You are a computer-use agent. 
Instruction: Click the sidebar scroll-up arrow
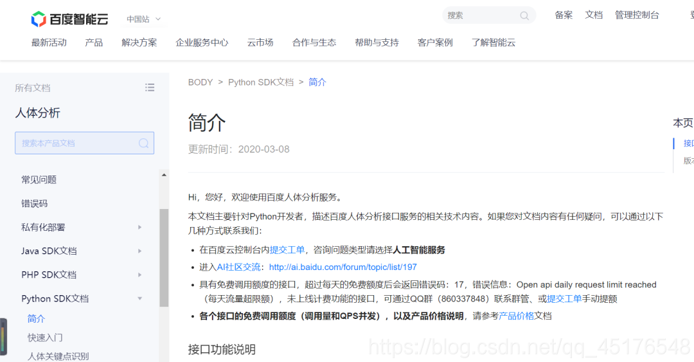coord(164,175)
